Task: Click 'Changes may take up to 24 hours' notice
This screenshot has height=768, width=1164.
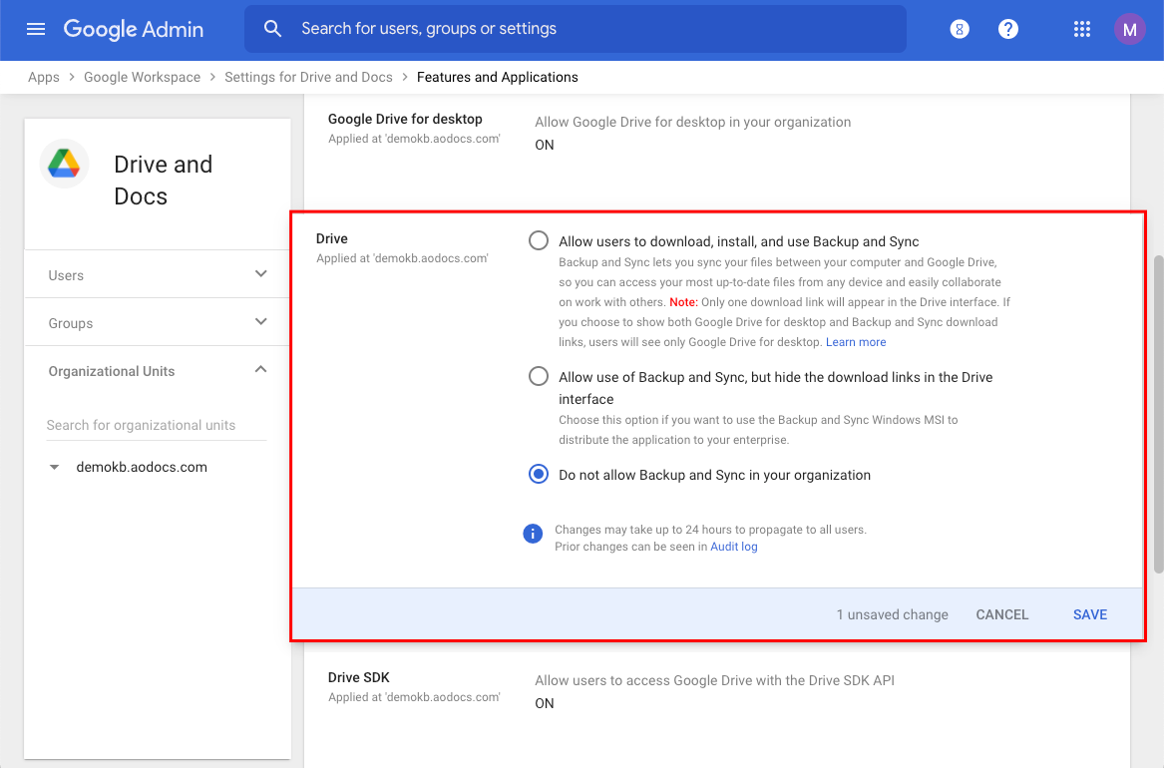Action: [710, 530]
